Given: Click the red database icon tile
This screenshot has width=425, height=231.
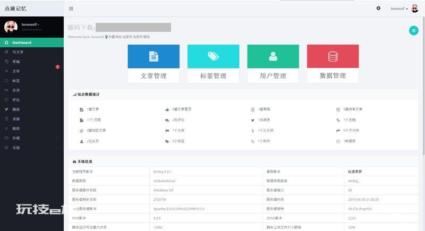Looking at the screenshot, I should [x=333, y=56].
